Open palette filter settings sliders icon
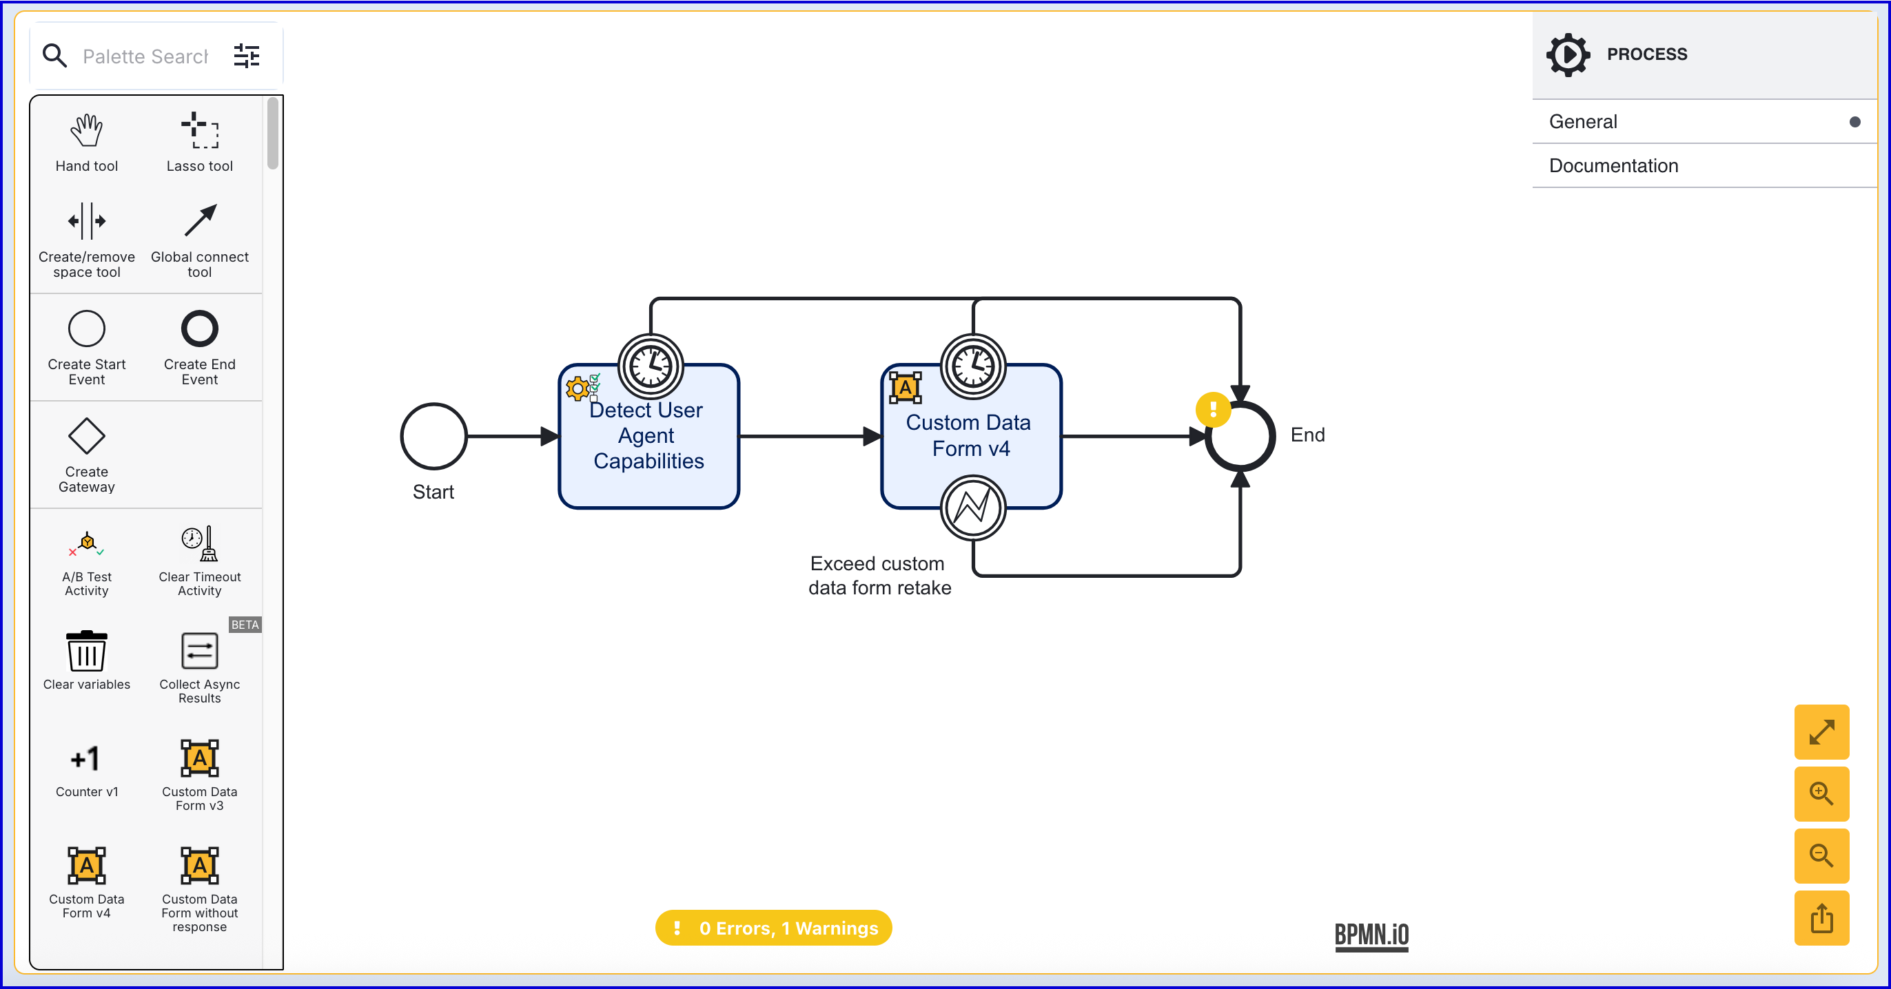Screen dimensions: 1891x989 click(x=247, y=56)
